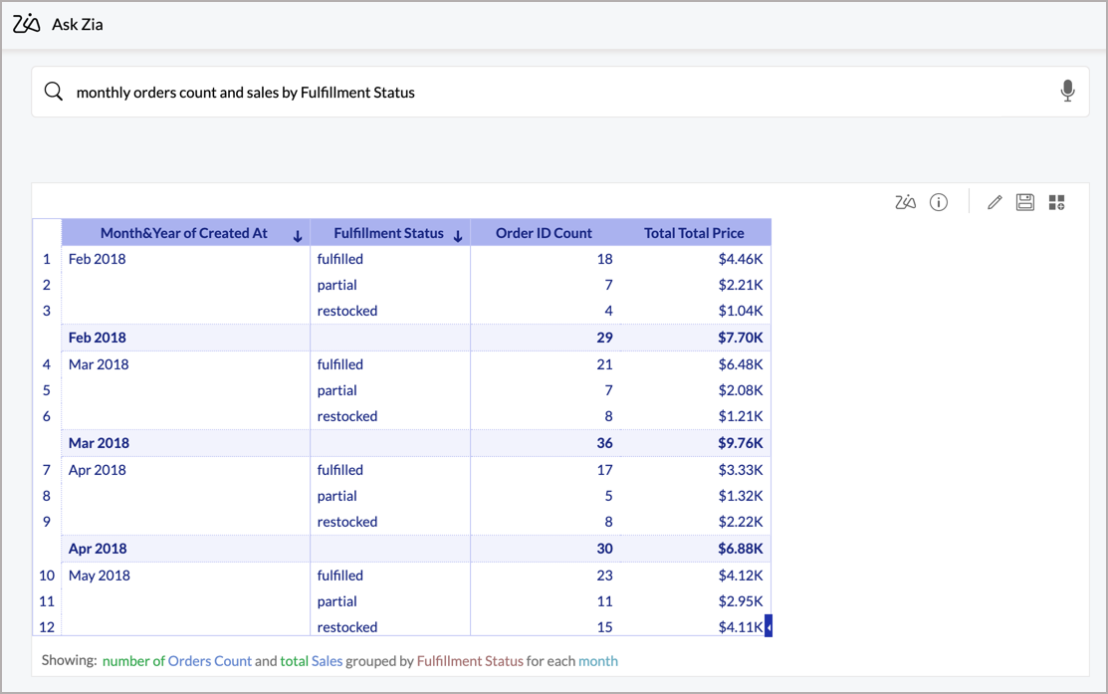Click the add to dashboard icon
This screenshot has width=1108, height=694.
tap(1056, 202)
